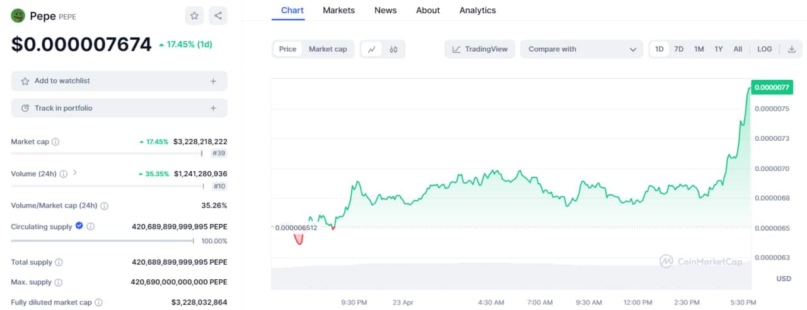Star Pepe as a favorite

tap(194, 16)
